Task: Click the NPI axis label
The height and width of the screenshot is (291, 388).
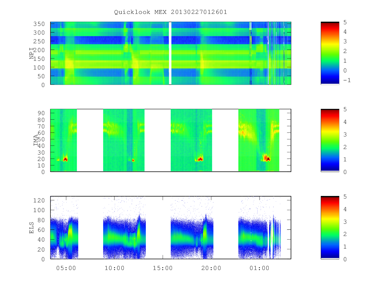Action: [x=32, y=53]
